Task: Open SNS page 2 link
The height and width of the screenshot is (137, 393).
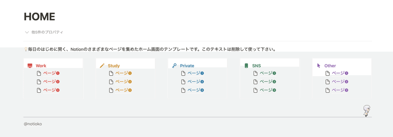Action: point(268,82)
